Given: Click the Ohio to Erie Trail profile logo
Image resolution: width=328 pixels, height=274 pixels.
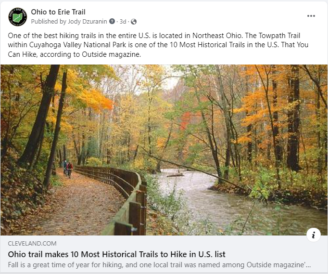Looking at the screenshot, I should [x=18, y=17].
